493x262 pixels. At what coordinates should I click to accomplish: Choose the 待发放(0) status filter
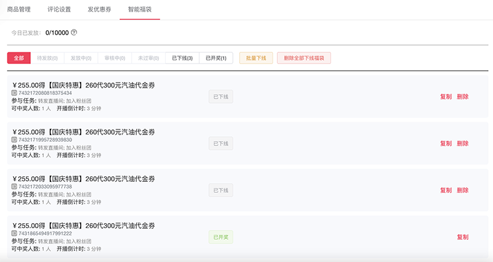point(47,58)
